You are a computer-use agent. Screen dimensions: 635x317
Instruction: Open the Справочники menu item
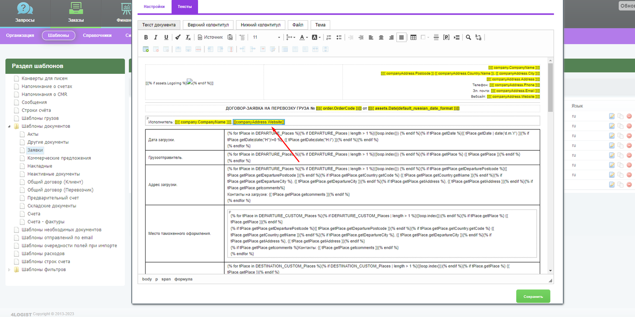97,35
